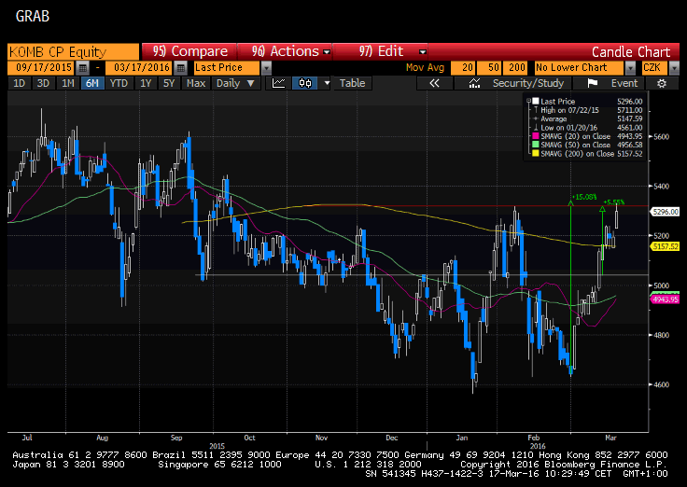This screenshot has width=687, height=487.
Task: Click the 'High on 07/22/15' legend row
Action: pos(585,110)
